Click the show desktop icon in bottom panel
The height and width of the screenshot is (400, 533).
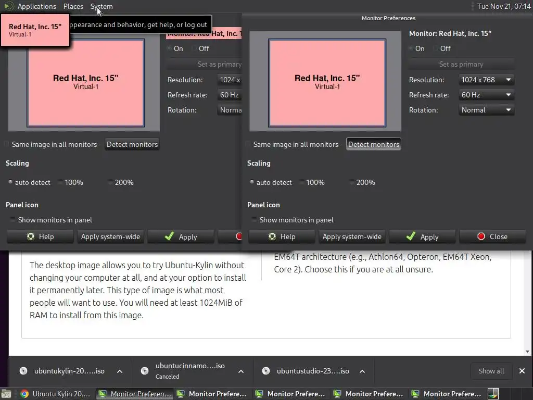click(x=6, y=394)
